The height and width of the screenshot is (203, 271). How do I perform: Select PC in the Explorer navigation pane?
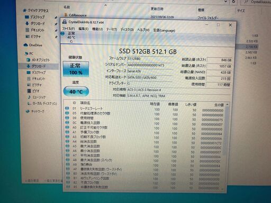(x=31, y=53)
